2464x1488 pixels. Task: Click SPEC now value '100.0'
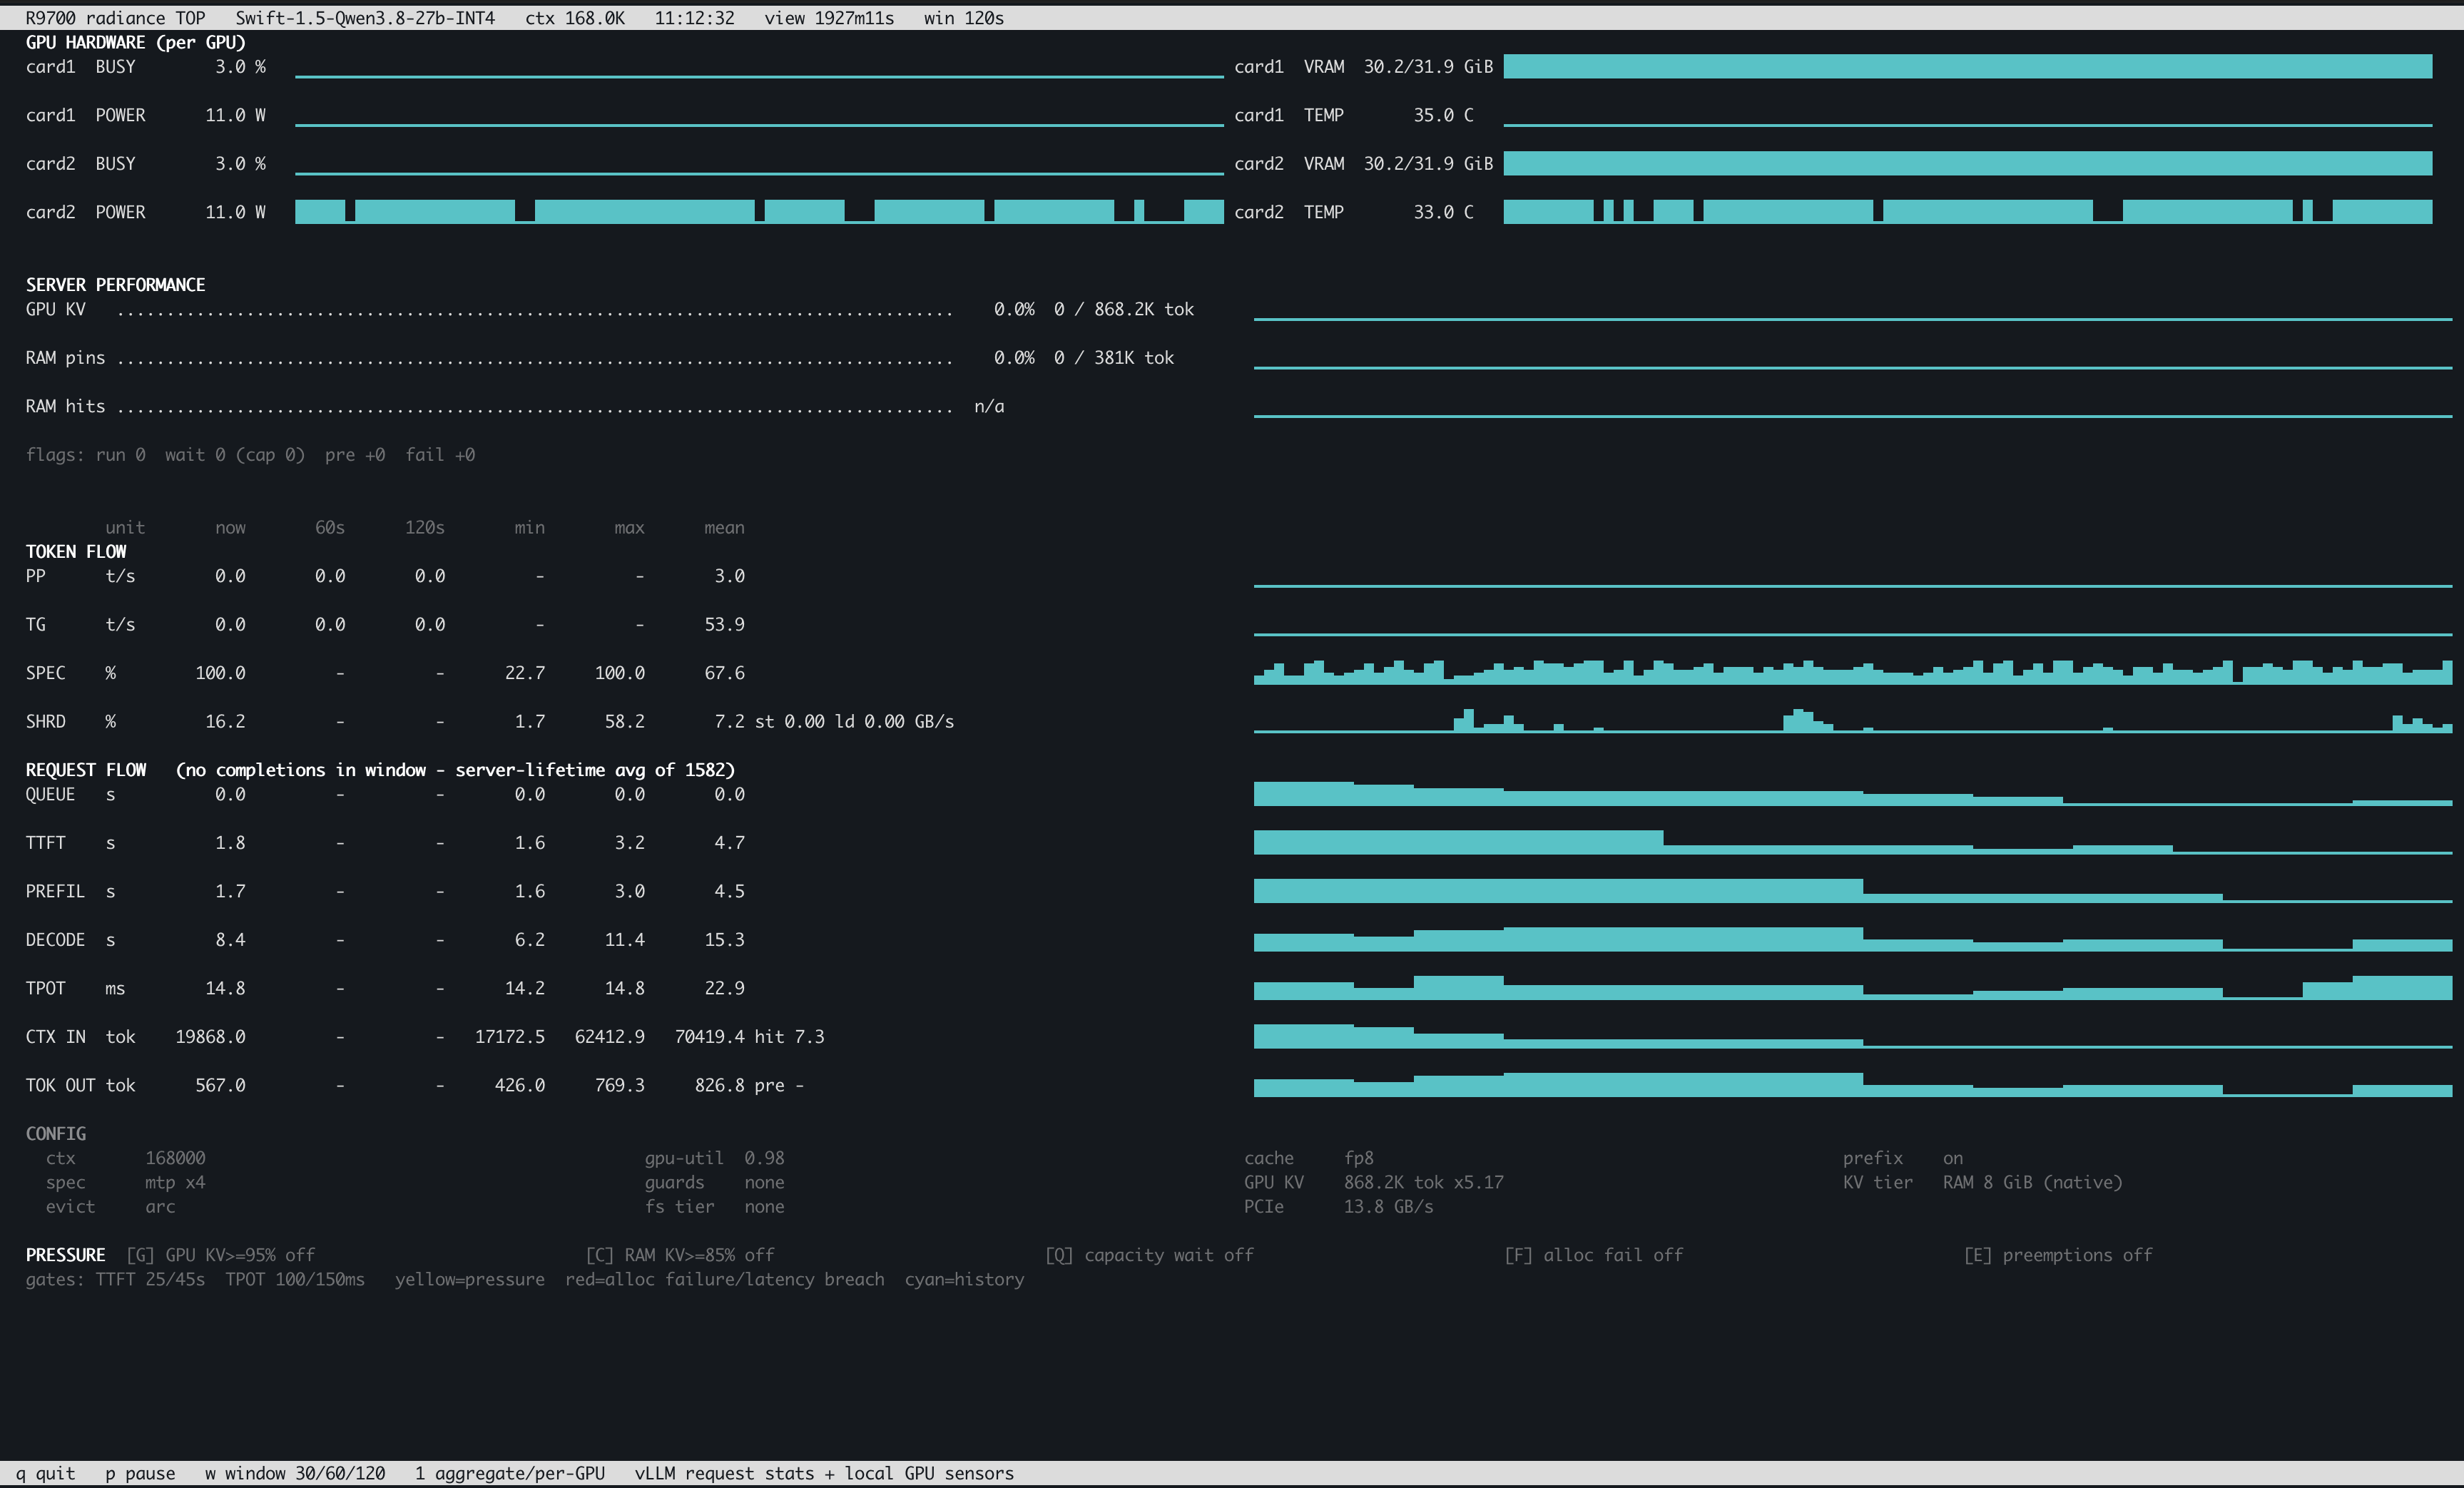[x=220, y=673]
